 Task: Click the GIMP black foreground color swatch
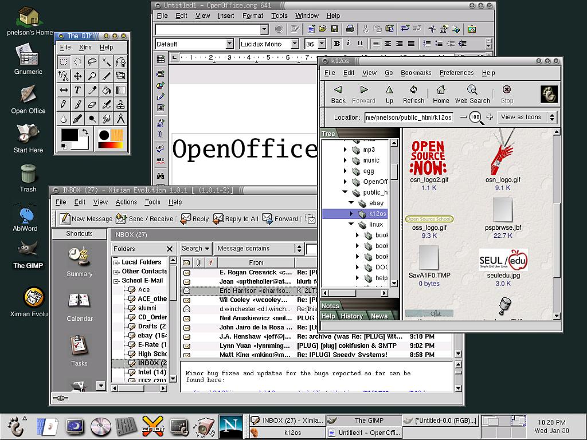(x=69, y=135)
